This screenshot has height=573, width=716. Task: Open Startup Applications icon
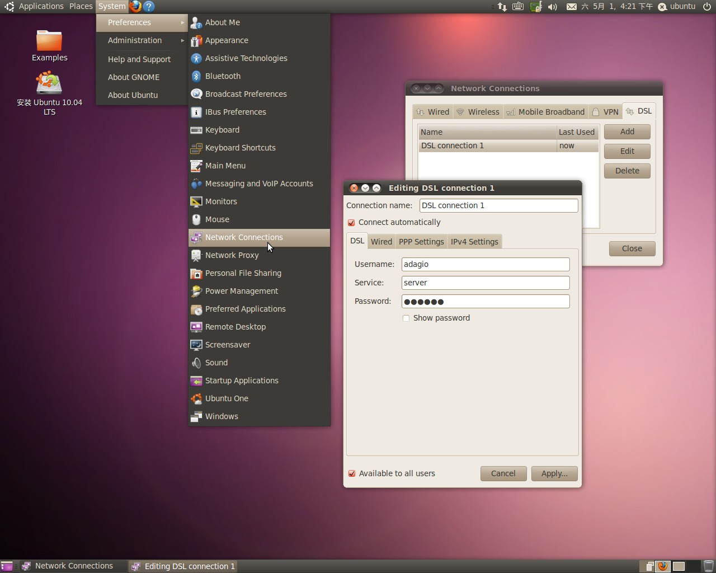[x=196, y=381]
